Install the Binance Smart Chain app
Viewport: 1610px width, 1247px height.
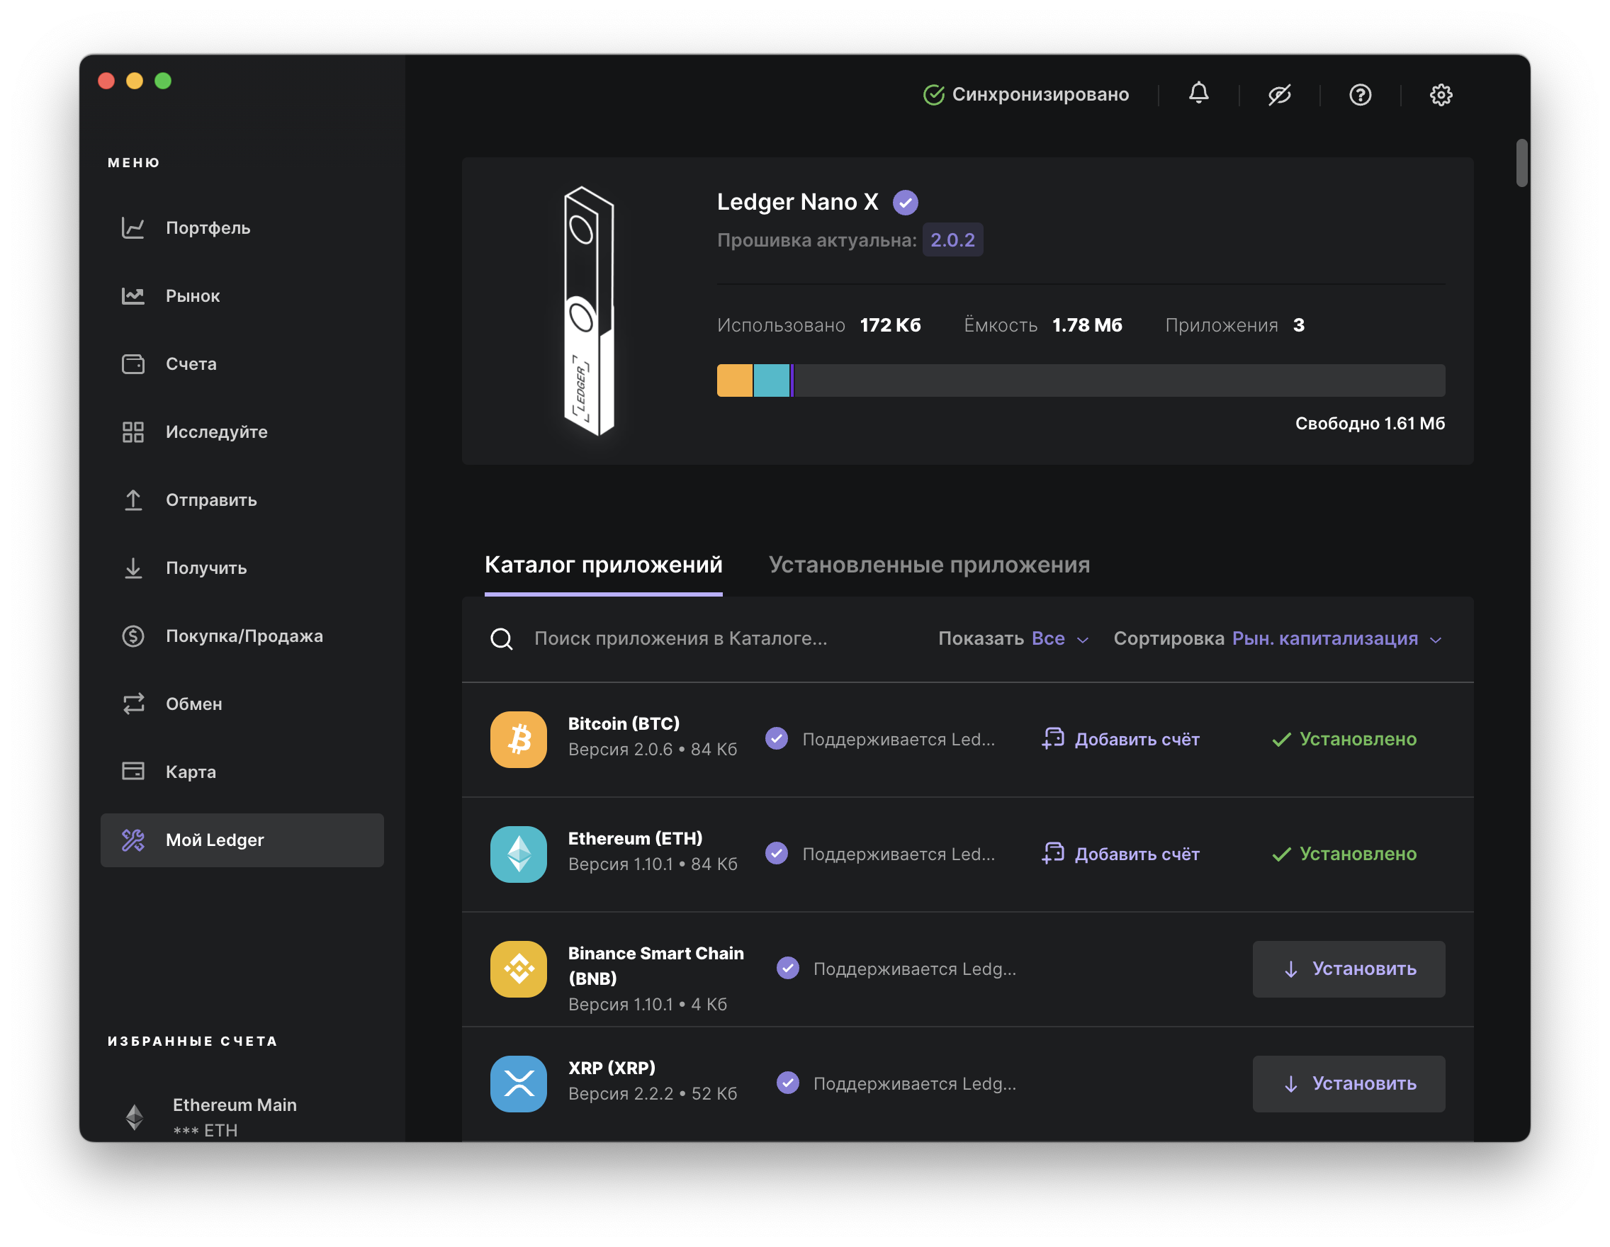(x=1349, y=969)
